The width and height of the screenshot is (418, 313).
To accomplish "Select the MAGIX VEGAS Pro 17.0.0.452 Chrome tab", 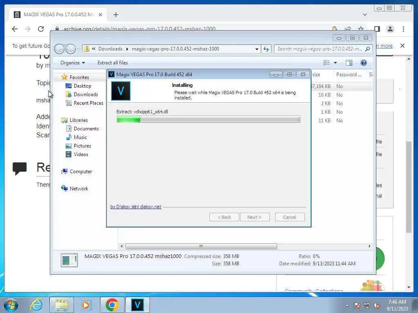I will pyautogui.click(x=58, y=15).
